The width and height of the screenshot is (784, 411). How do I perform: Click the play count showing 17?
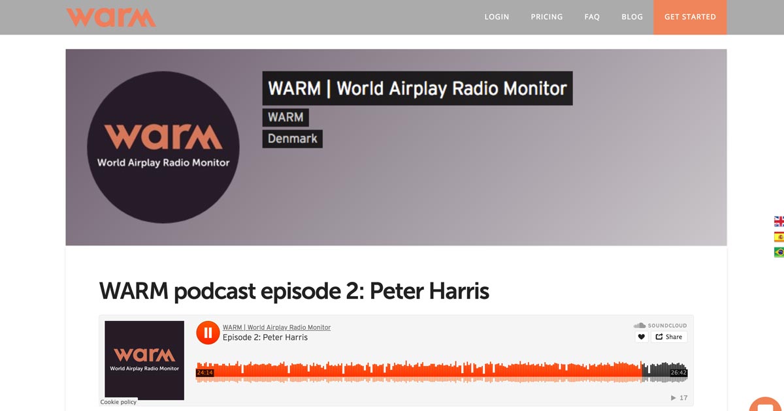[679, 398]
